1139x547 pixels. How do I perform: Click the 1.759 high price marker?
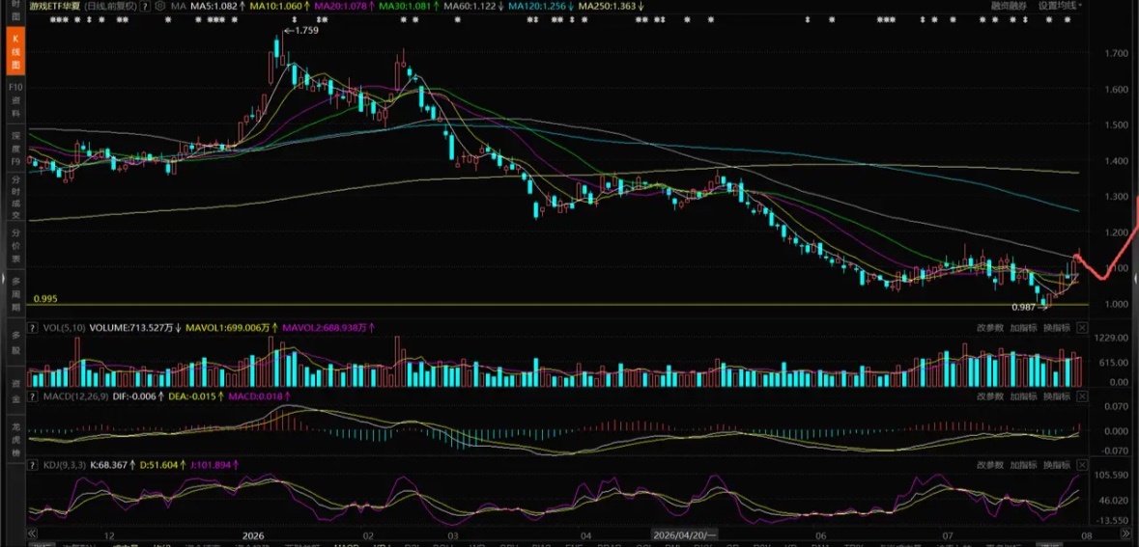click(300, 31)
